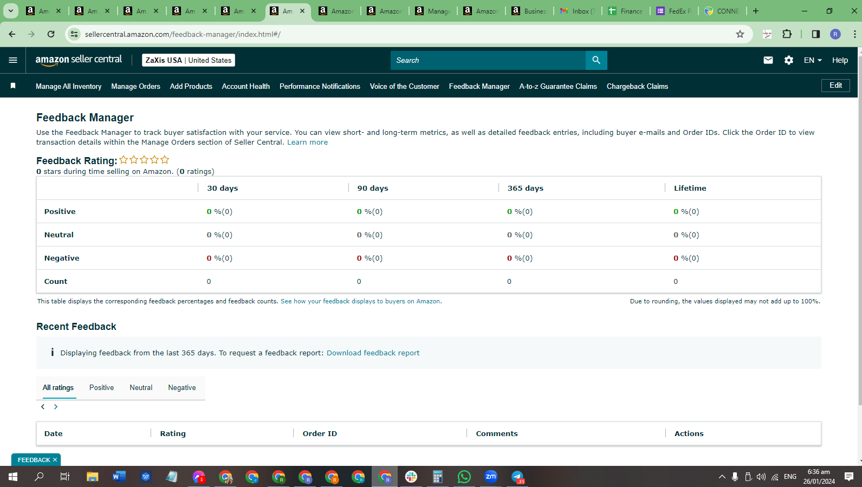862x487 pixels.
Task: Switch to the Finance browser tab
Action: pos(626,11)
